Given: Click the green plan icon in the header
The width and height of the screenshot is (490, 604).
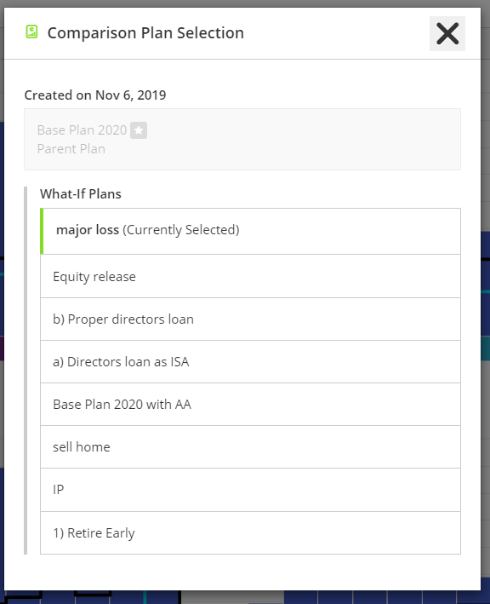Looking at the screenshot, I should [x=32, y=32].
